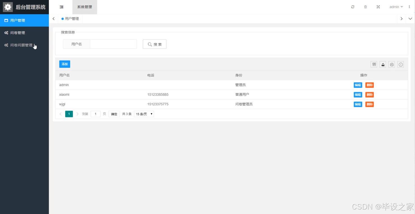The image size is (415, 214).
Task: Open the admin user dropdown
Action: click(396, 7)
